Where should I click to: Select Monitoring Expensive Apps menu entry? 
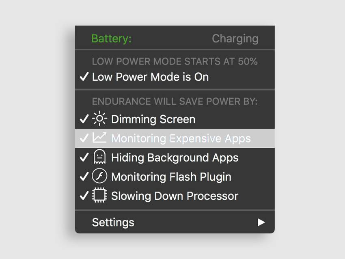click(x=181, y=138)
